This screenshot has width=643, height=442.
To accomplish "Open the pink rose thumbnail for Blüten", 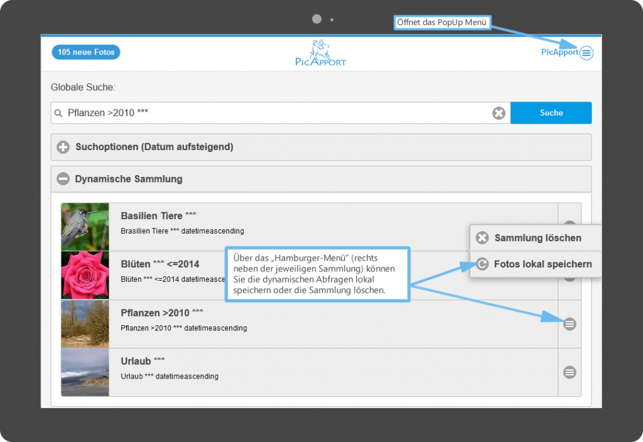I will (x=85, y=275).
